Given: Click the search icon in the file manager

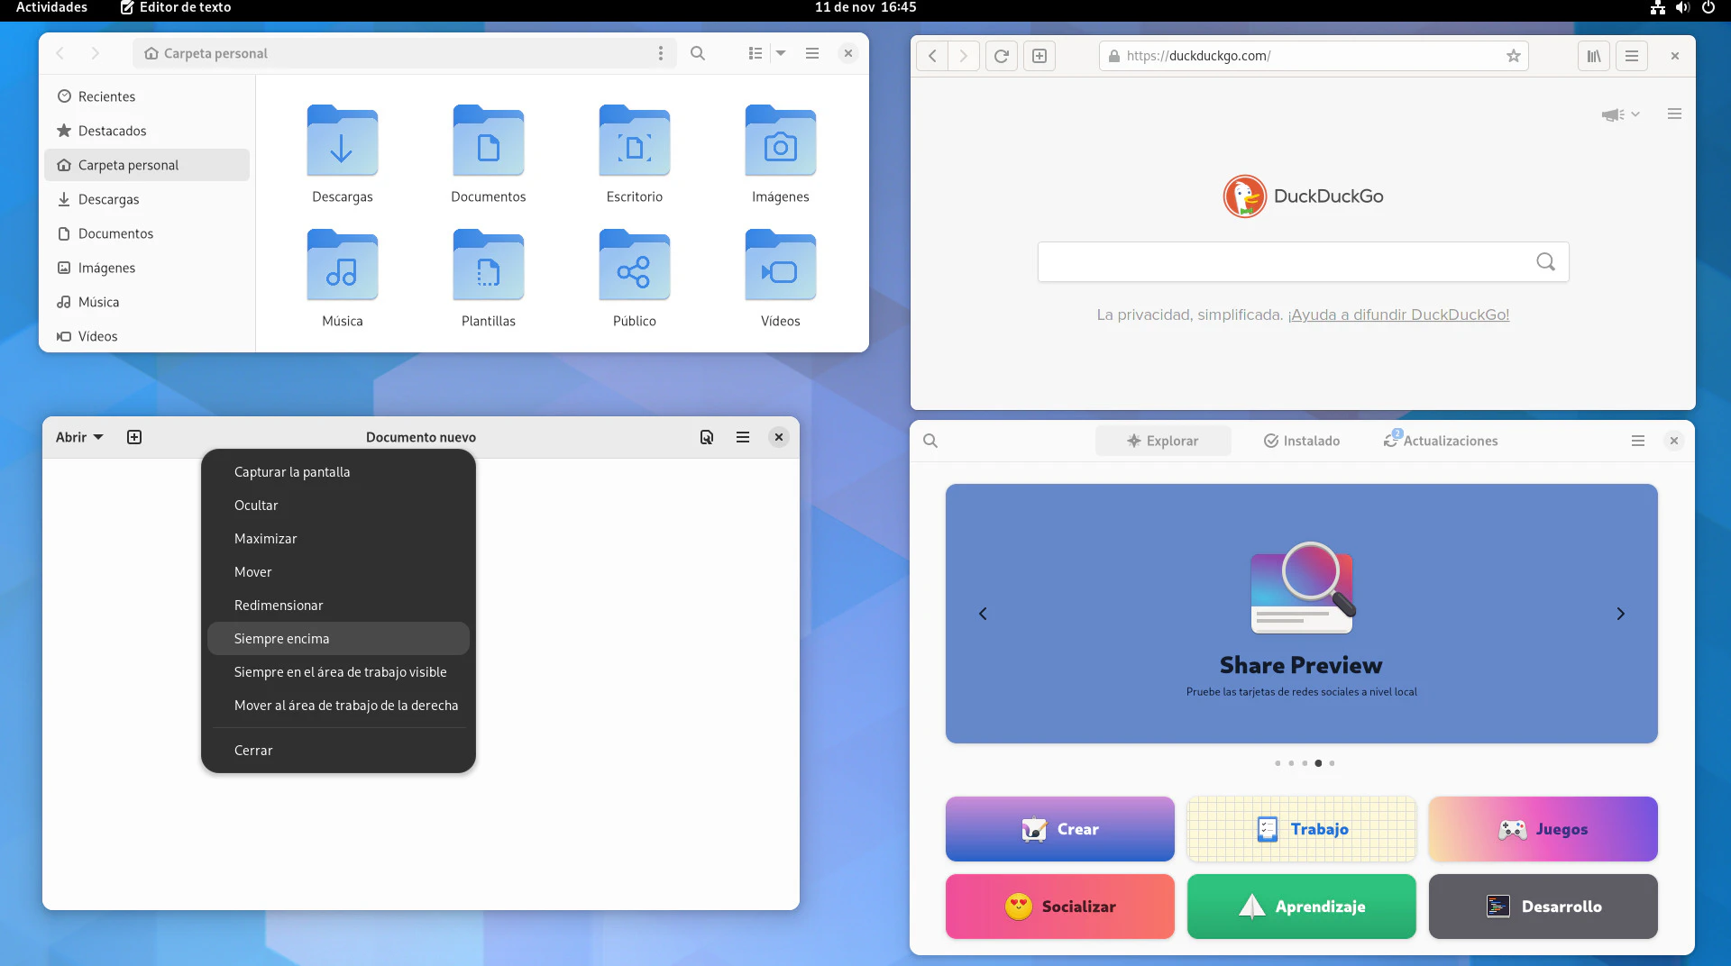Looking at the screenshot, I should 697,53.
